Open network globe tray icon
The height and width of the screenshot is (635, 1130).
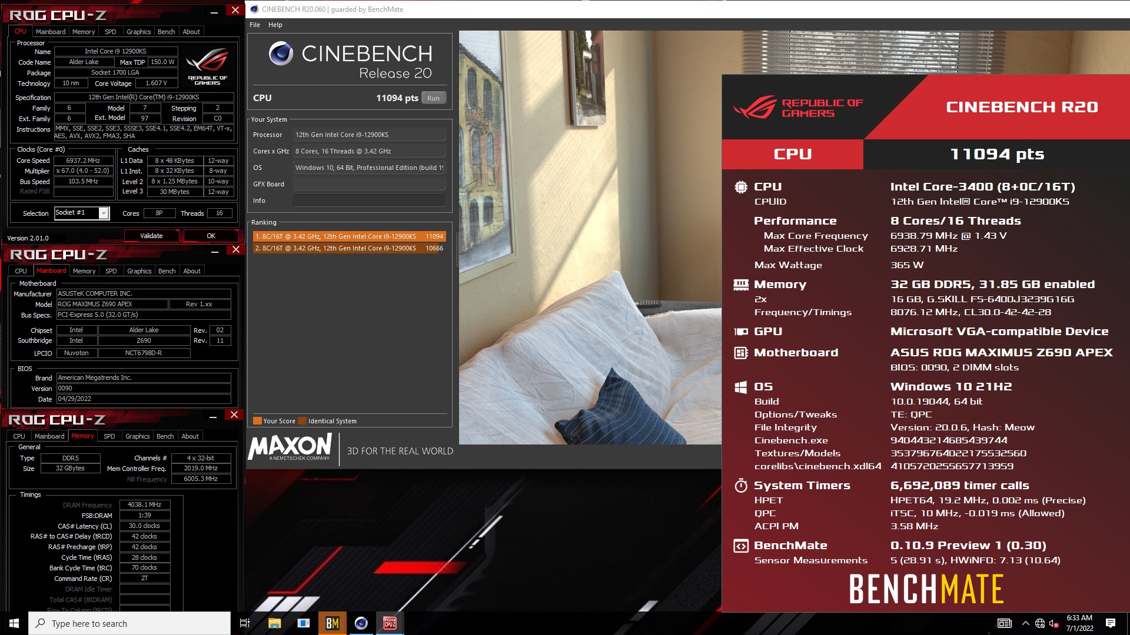click(x=1040, y=623)
